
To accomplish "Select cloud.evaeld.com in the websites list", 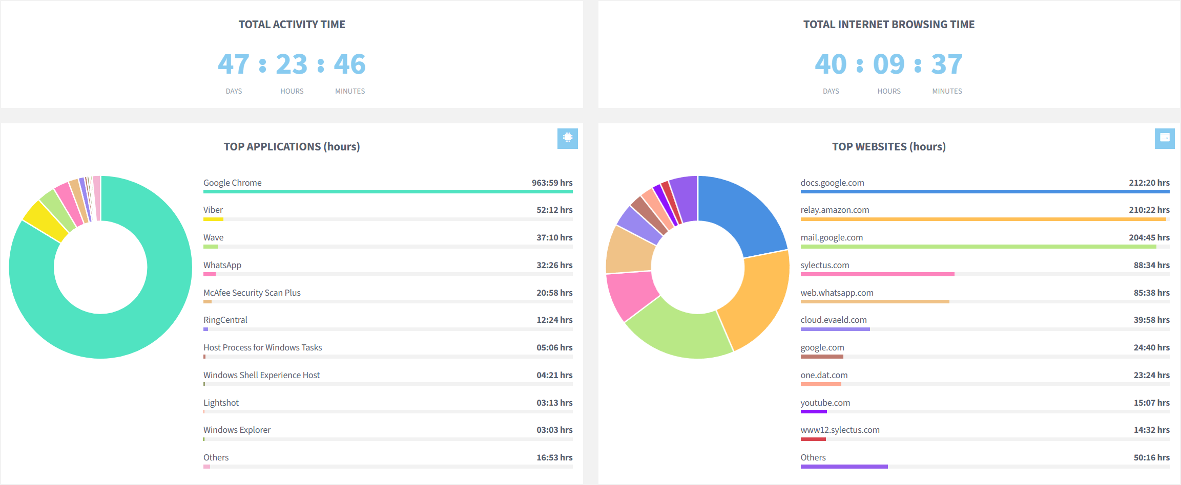I will click(834, 320).
